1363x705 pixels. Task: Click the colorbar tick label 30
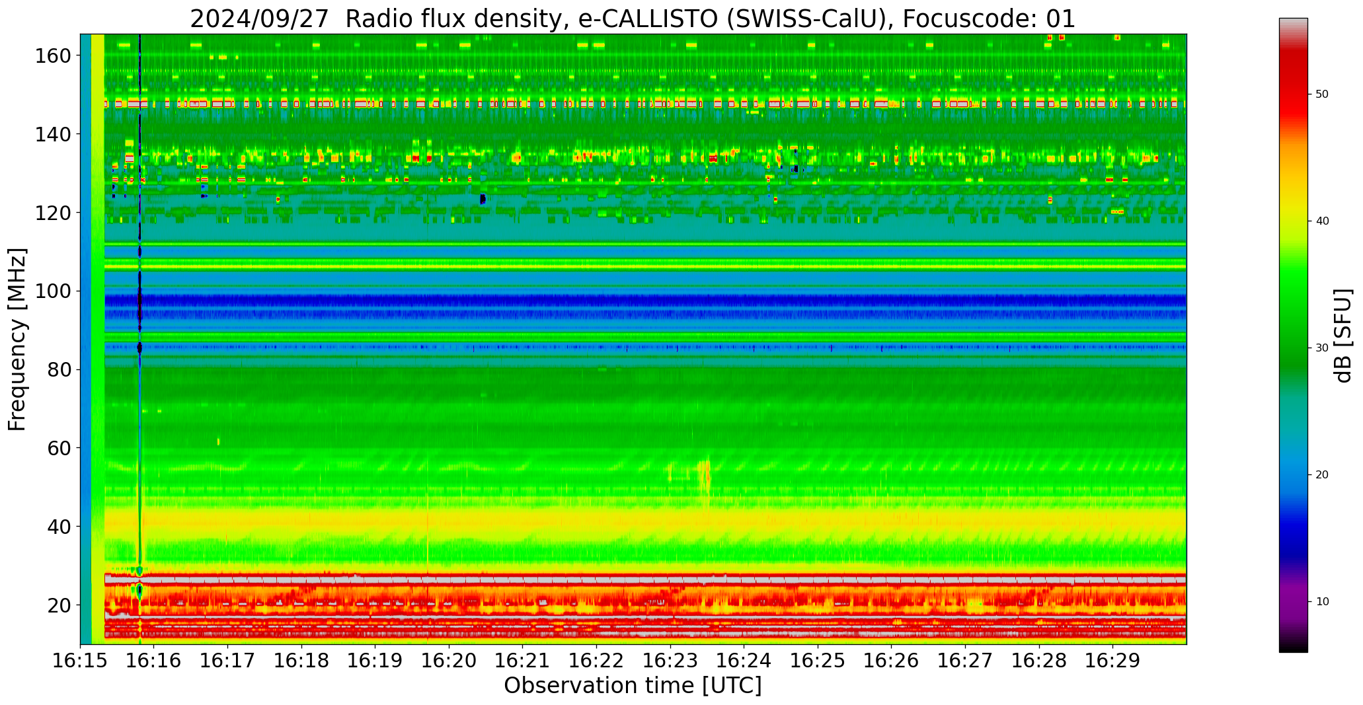tap(1322, 348)
